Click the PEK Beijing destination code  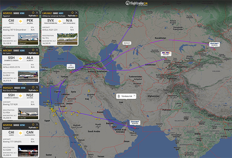pyautogui.click(x=30, y=21)
